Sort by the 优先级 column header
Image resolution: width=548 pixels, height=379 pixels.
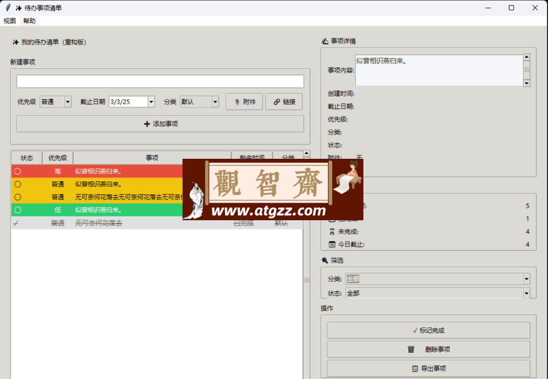click(x=58, y=158)
